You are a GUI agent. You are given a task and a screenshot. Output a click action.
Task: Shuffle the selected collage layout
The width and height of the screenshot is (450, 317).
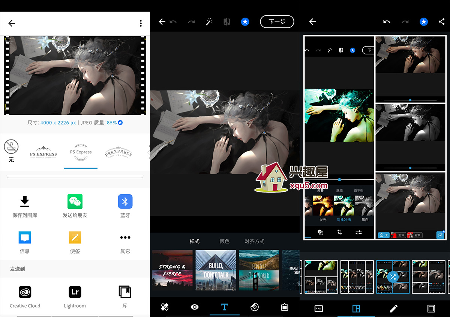[x=393, y=277]
